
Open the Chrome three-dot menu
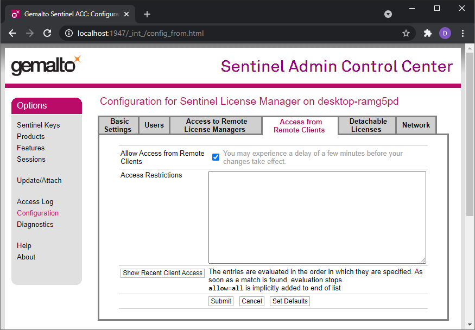click(463, 33)
